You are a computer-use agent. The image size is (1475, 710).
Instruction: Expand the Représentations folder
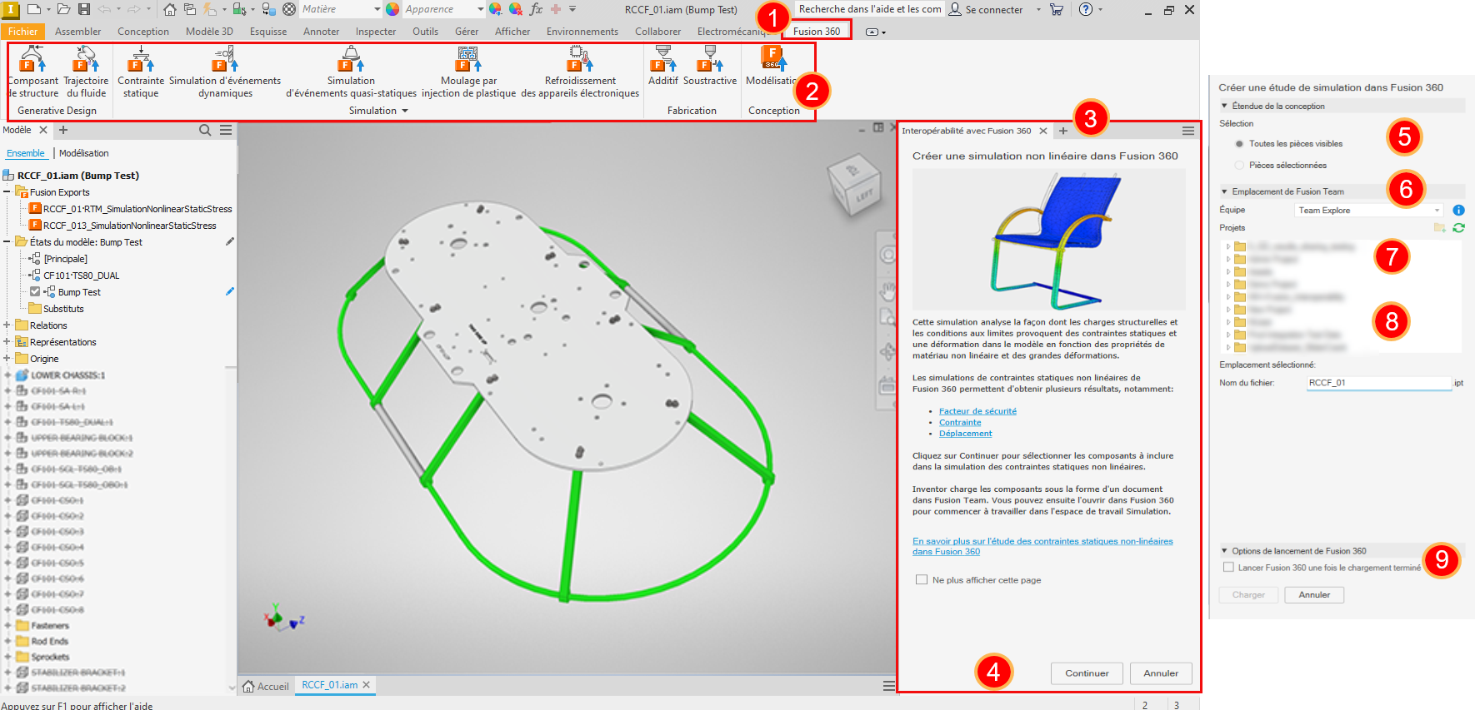7,341
